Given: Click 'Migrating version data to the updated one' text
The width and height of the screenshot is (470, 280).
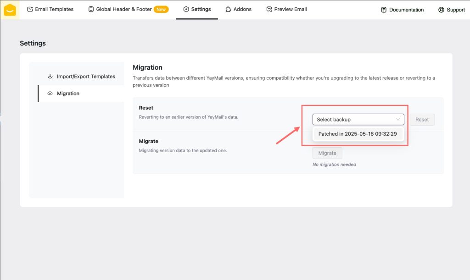Looking at the screenshot, I should [183, 150].
